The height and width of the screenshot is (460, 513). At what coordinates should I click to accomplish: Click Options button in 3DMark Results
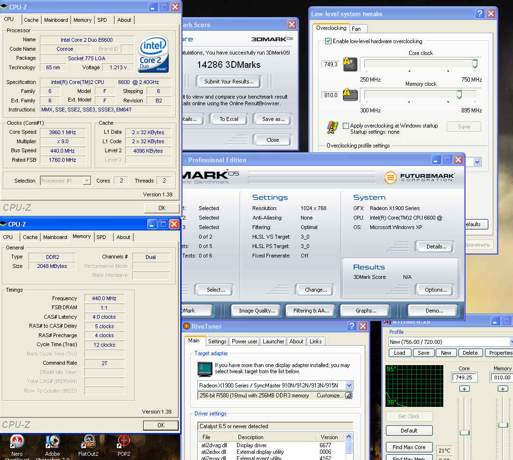pos(435,290)
